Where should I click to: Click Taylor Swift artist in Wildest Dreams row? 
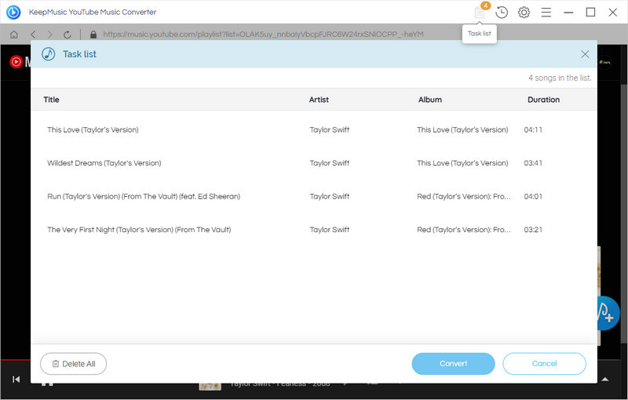(330, 163)
